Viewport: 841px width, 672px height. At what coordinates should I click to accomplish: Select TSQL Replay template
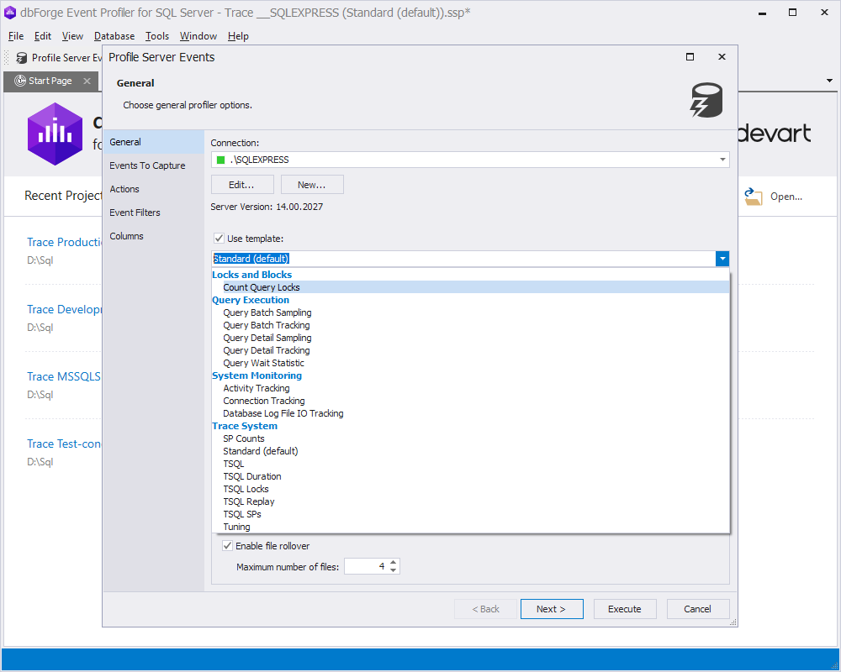click(471, 501)
